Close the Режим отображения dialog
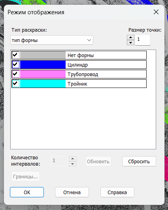This screenshot has height=210, width=168. [x=156, y=12]
